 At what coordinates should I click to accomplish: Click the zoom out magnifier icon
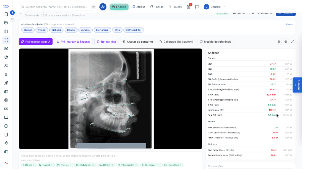tap(286, 42)
